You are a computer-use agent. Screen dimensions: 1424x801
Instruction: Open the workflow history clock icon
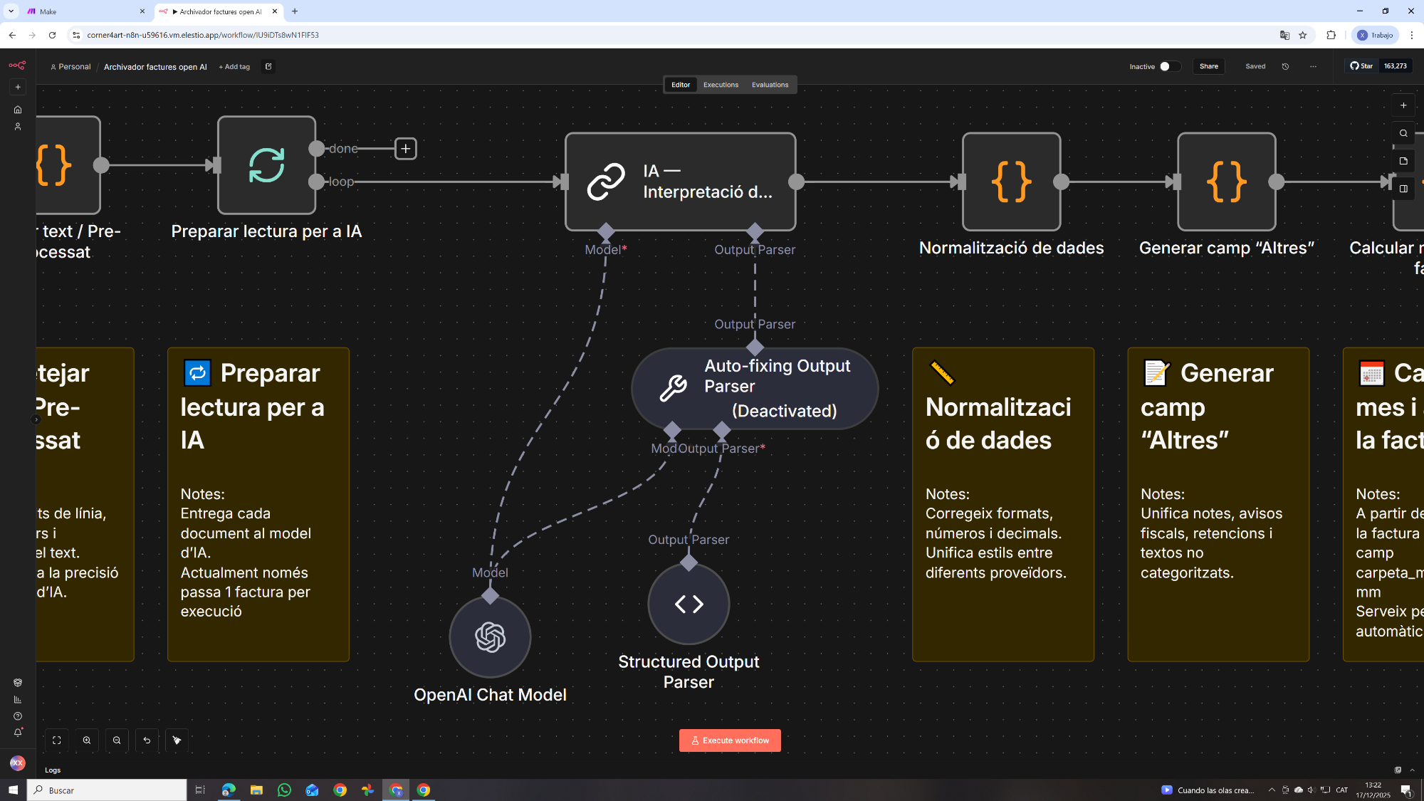[1285, 66]
